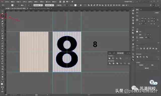161x96 pixels.
Task: Click Minus Back in the floating Pathfinder panel
Action: 129,64
